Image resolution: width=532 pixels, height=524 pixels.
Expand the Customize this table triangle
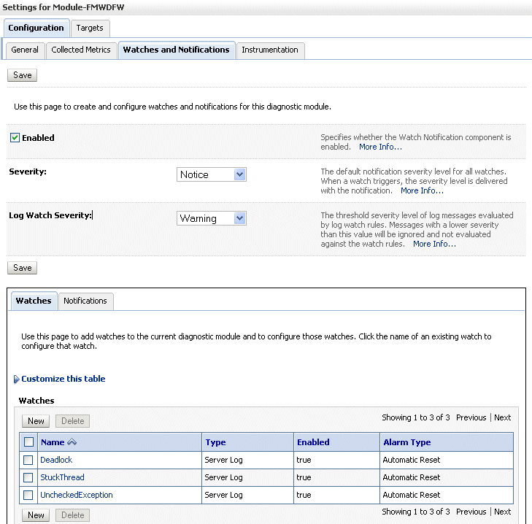point(17,379)
